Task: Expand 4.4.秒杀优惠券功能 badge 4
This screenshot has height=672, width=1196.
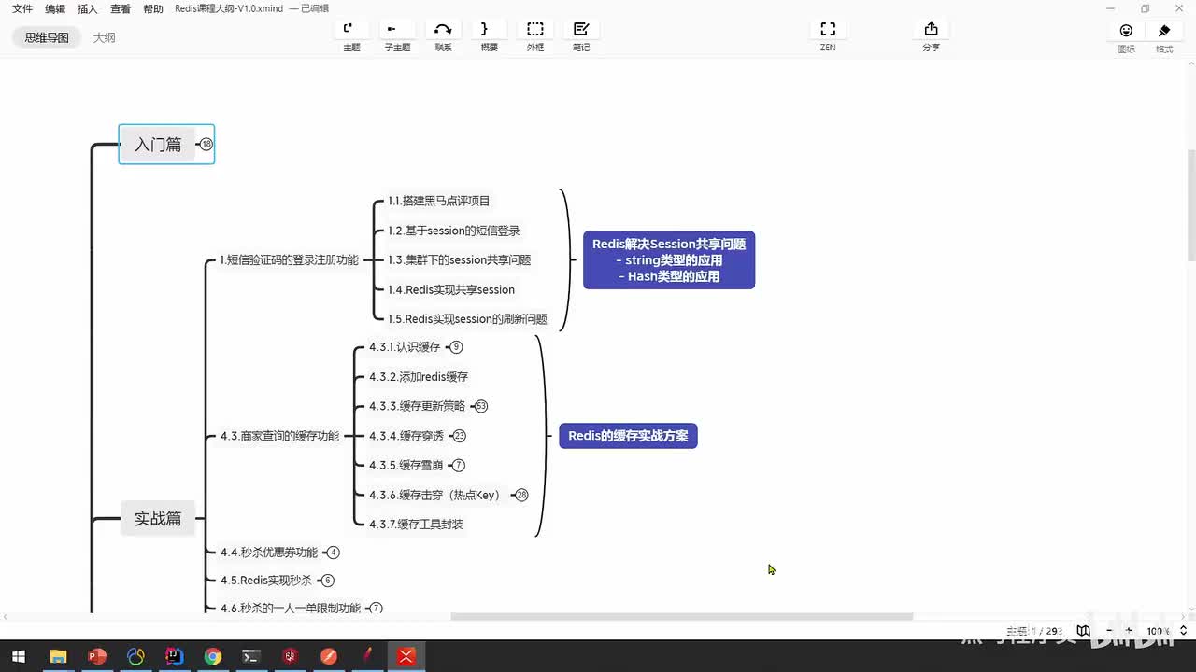Action: 334,553
